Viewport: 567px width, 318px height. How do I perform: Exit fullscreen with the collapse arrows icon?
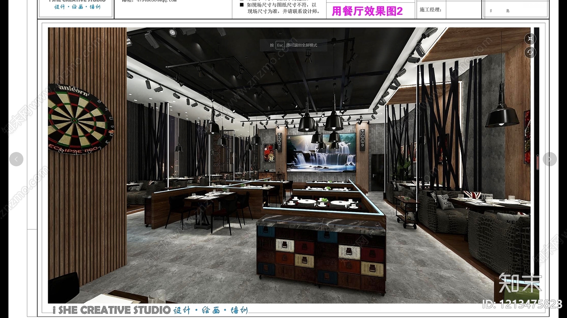click(530, 39)
